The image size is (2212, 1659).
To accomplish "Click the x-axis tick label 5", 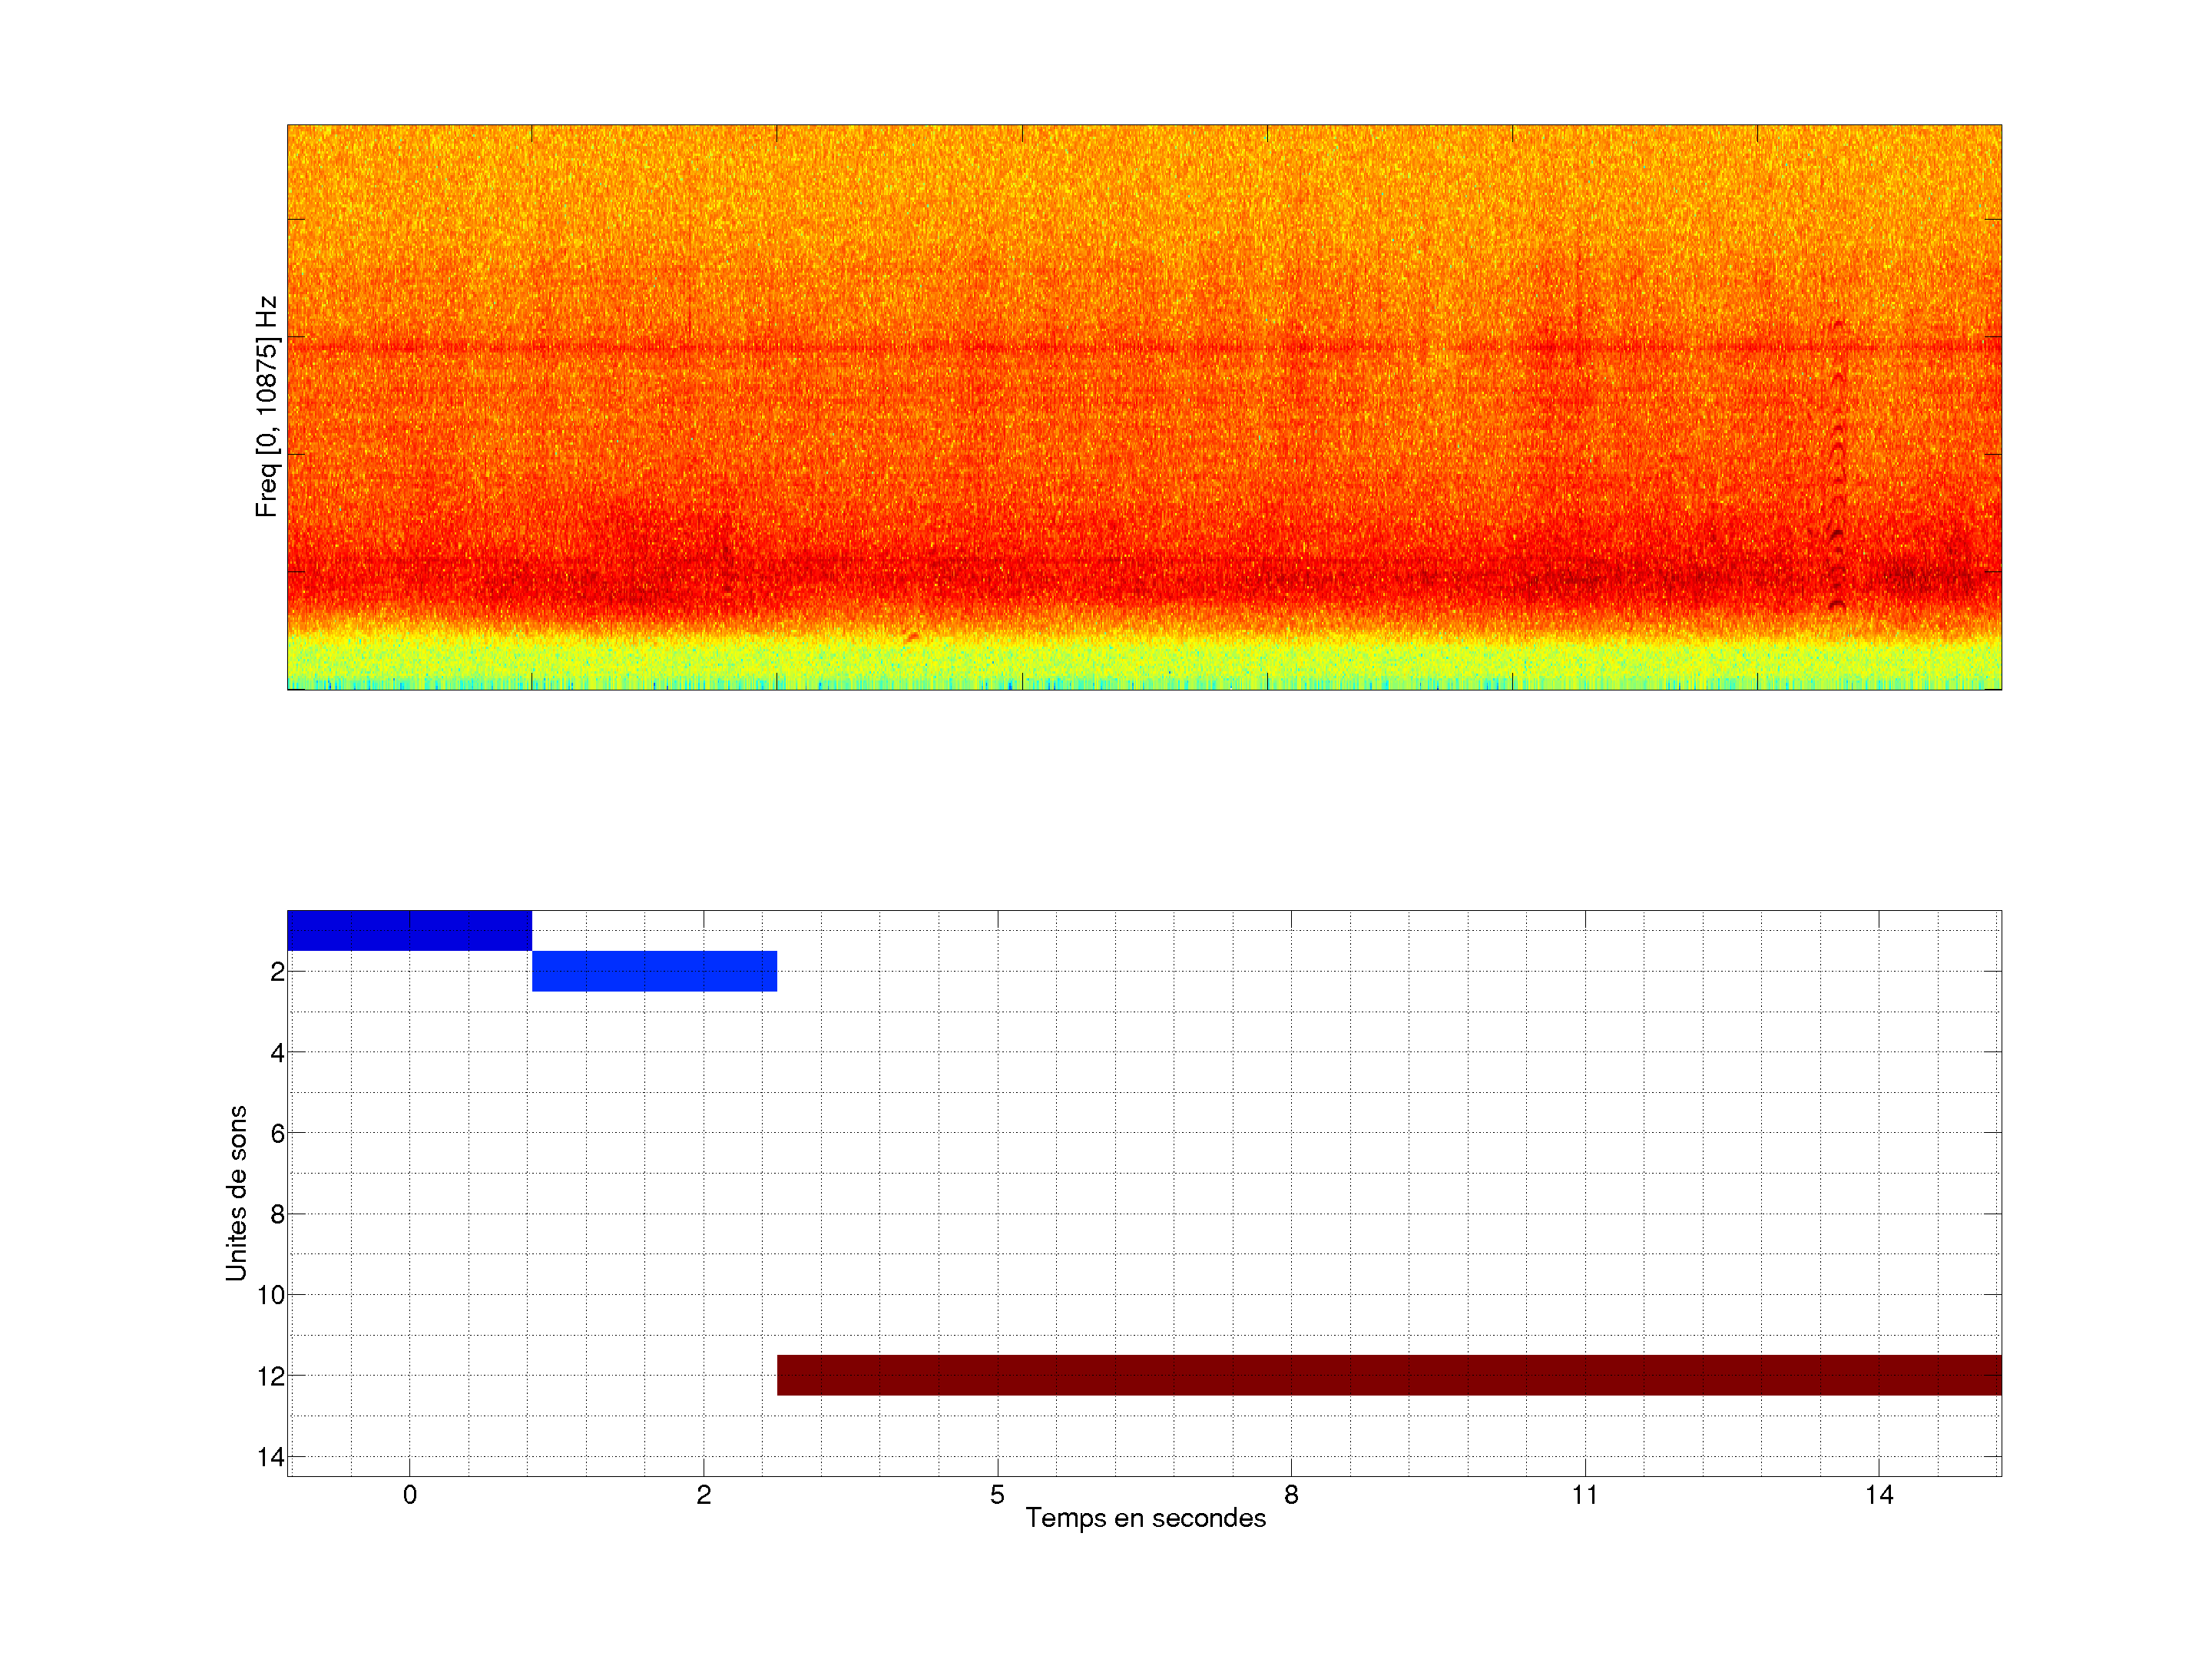I will coord(997,1495).
